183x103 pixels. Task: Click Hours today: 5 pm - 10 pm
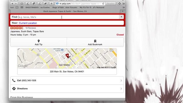click(23, 35)
